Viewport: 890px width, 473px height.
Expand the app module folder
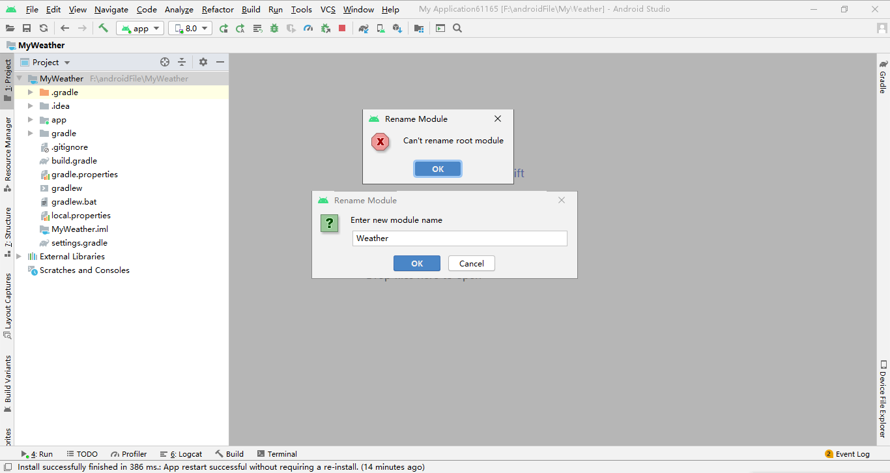(x=30, y=120)
